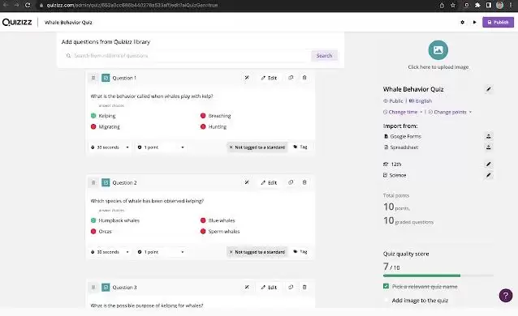Select the Migrating answer option
Viewport: 518px width, 316px height.
(106, 126)
